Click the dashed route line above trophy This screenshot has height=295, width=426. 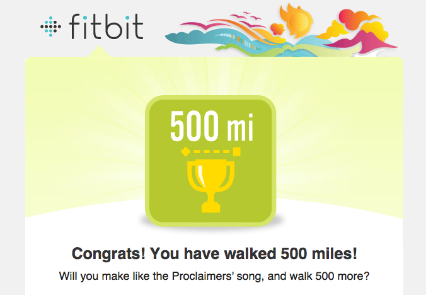210,152
